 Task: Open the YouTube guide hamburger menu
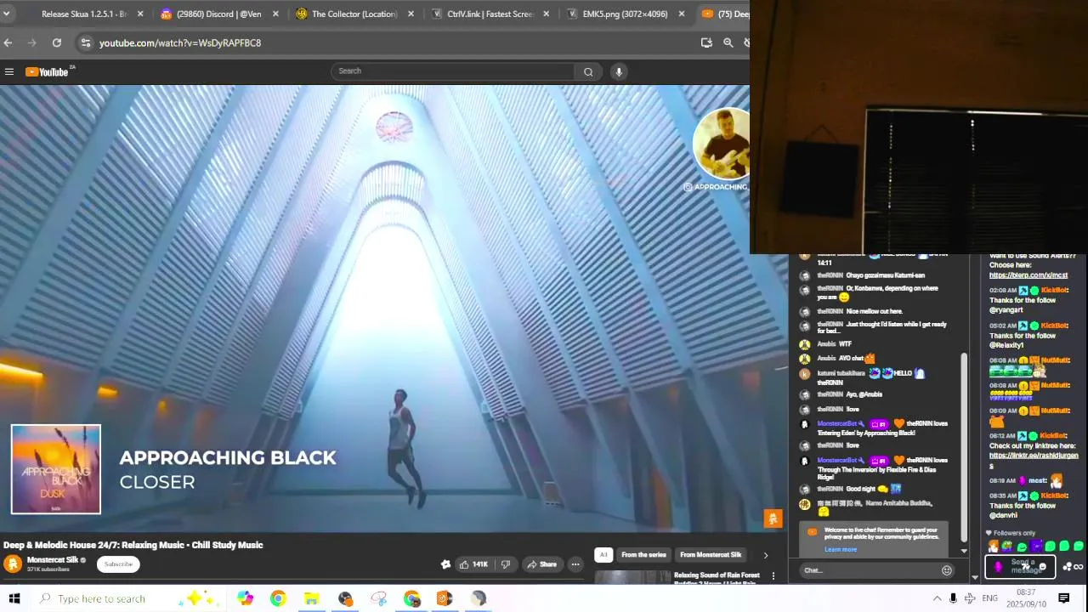[x=9, y=71]
